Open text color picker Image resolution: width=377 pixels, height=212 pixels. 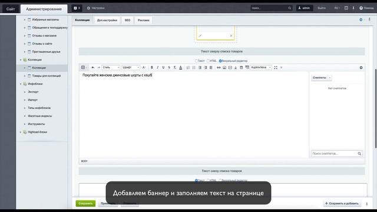click(x=181, y=68)
